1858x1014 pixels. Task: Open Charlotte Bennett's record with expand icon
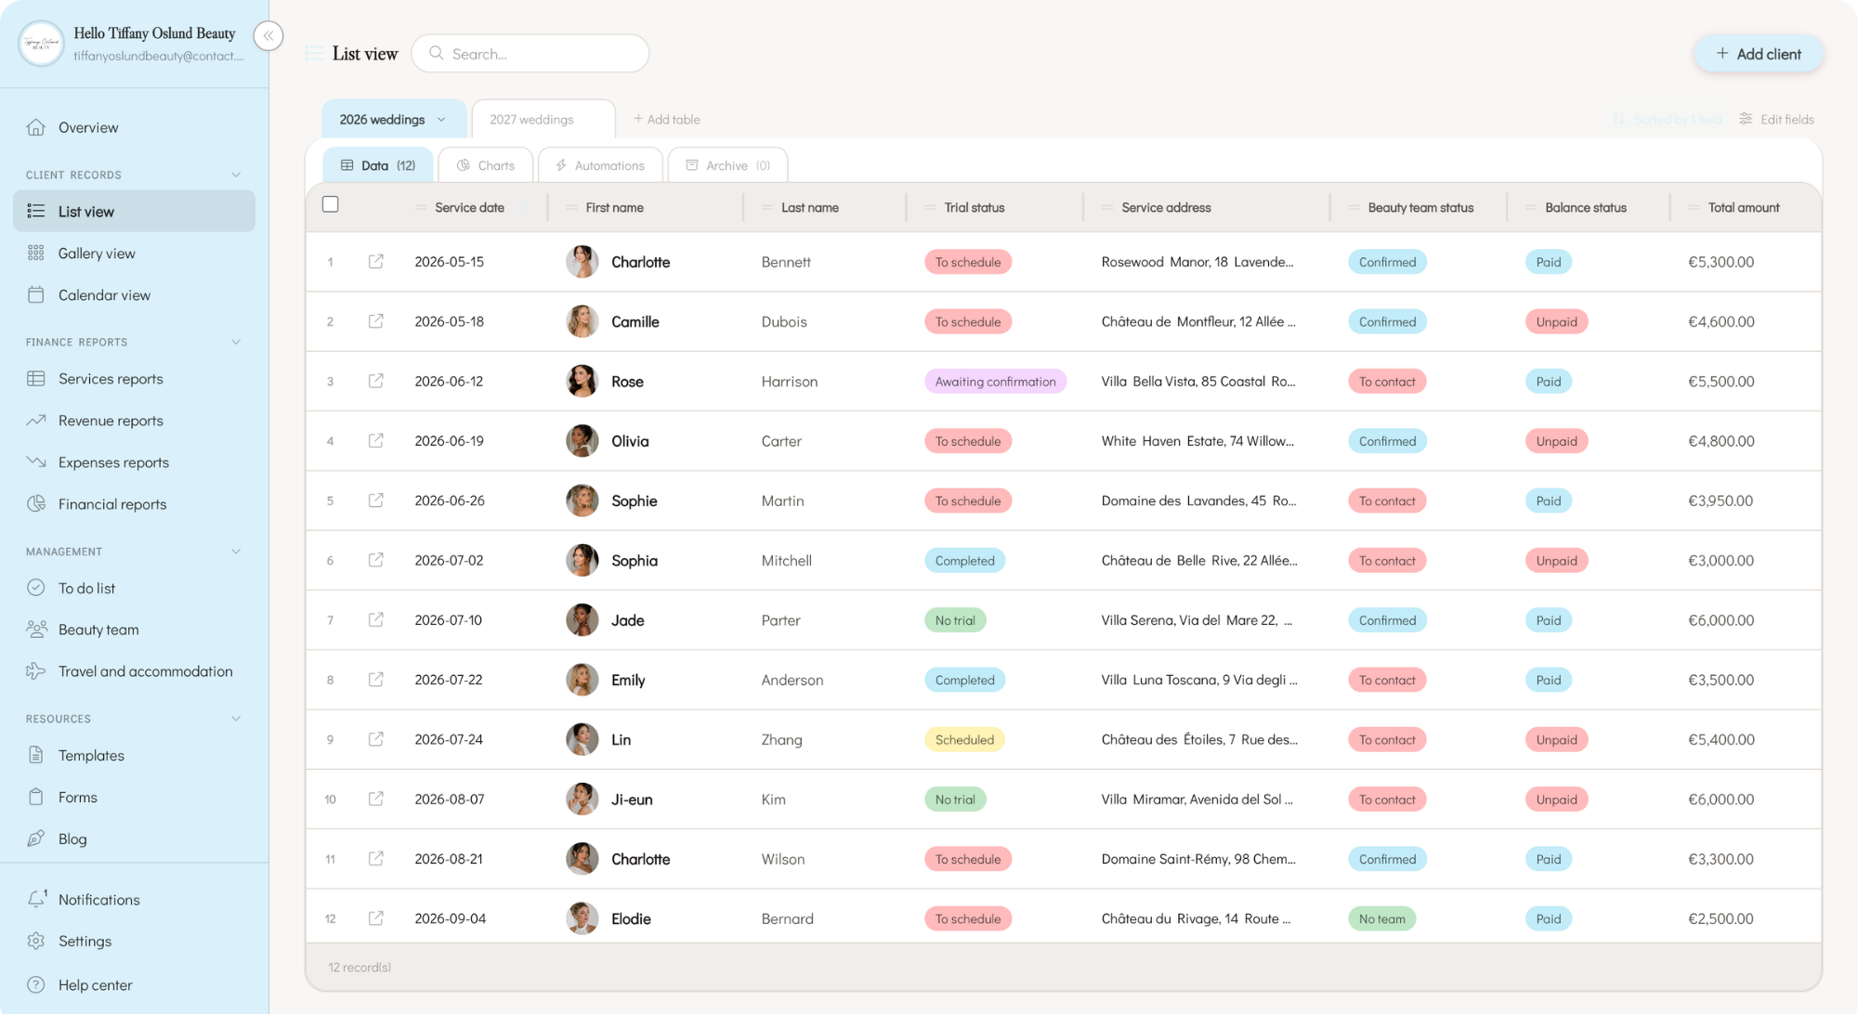point(375,262)
